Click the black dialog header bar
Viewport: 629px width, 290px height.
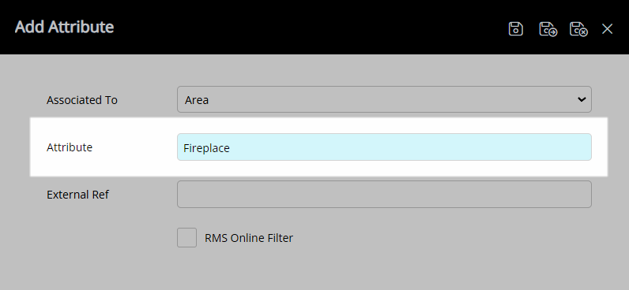coord(281,28)
